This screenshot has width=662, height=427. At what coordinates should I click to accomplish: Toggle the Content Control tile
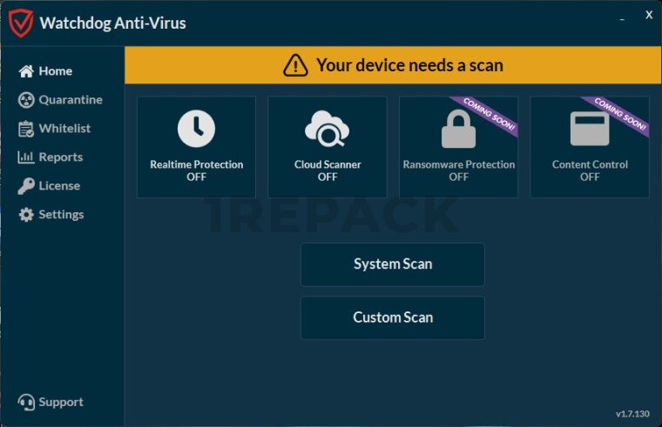pyautogui.click(x=590, y=147)
